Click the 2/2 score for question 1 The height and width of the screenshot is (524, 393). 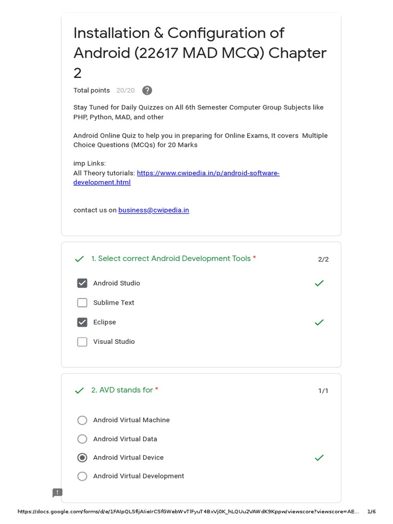pyautogui.click(x=323, y=259)
